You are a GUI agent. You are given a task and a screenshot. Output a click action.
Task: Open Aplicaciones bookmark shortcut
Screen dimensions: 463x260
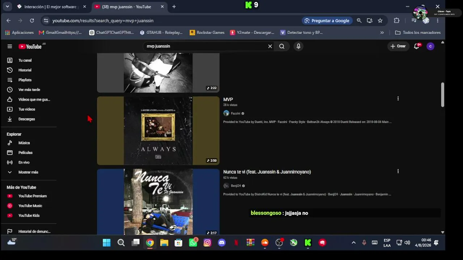pos(19,32)
